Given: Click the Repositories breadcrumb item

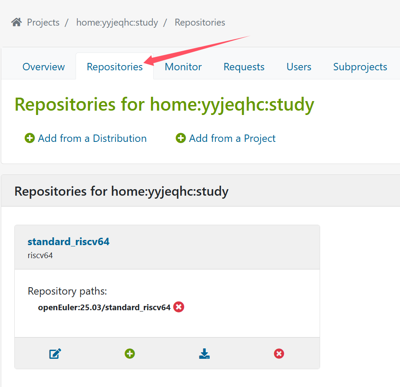Looking at the screenshot, I should (200, 22).
